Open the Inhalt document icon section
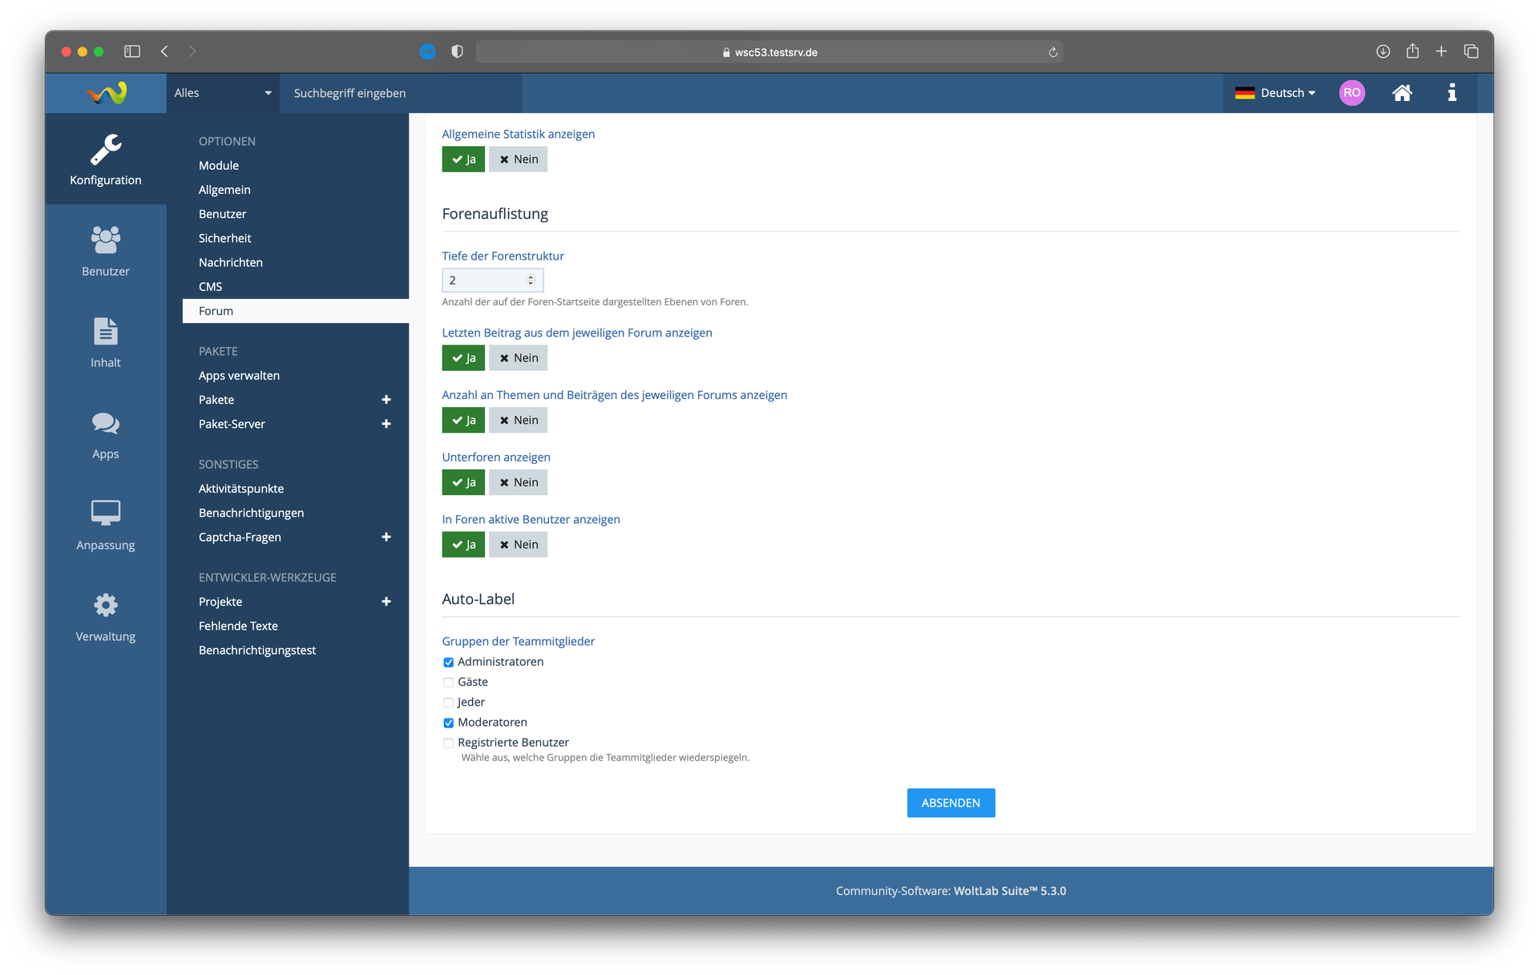Image resolution: width=1539 pixels, height=975 pixels. (x=105, y=341)
